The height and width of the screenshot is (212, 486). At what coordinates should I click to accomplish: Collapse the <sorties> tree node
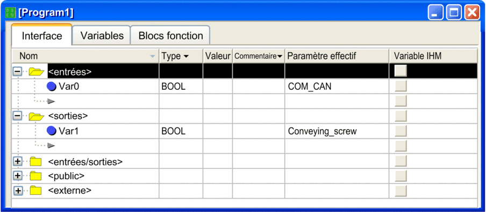[x=18, y=116]
